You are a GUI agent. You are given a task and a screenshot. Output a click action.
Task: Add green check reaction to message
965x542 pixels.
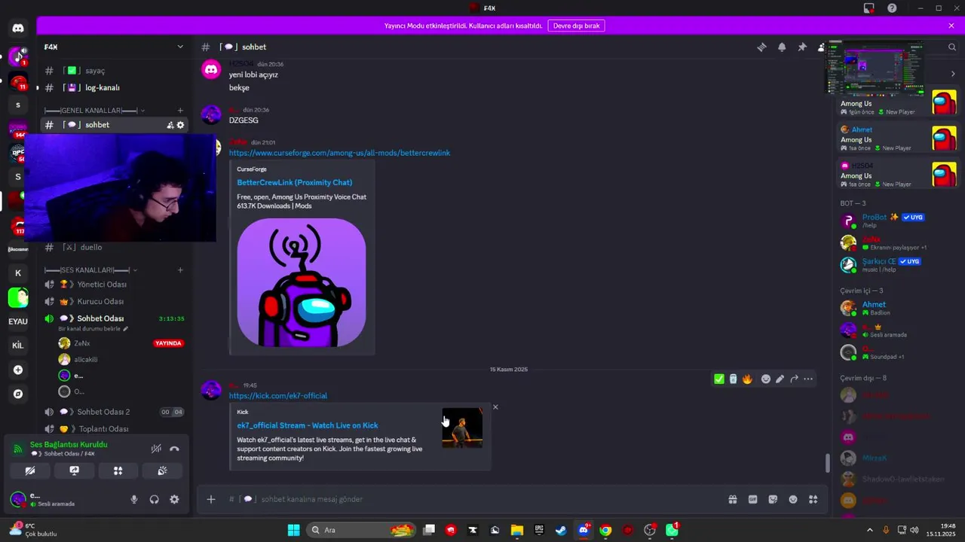click(x=719, y=379)
